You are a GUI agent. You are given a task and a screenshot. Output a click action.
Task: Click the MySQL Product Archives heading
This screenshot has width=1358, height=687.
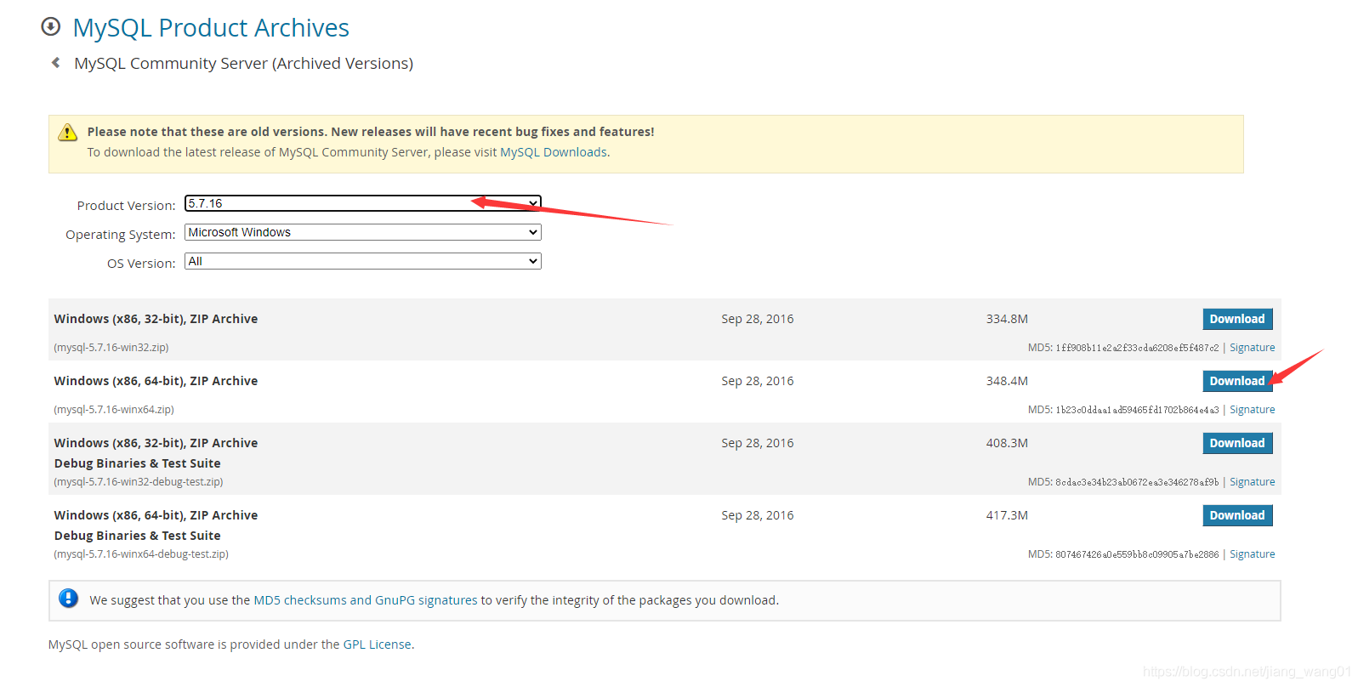click(211, 28)
